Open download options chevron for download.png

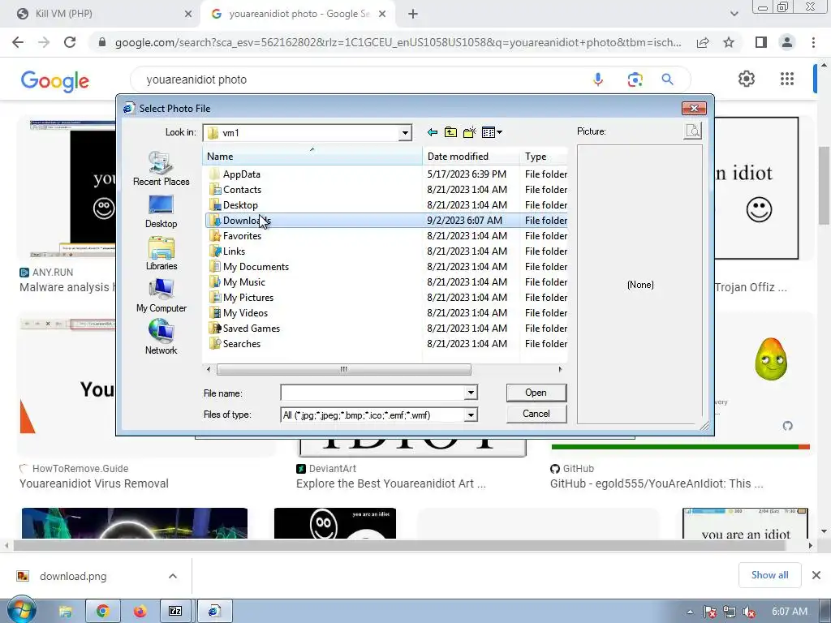click(173, 576)
